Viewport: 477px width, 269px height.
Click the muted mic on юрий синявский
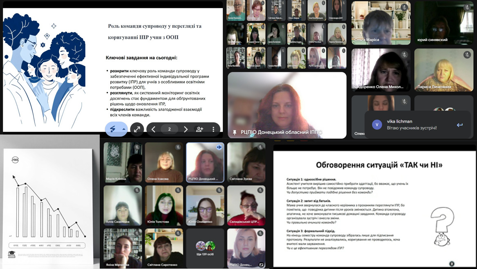pyautogui.click(x=467, y=7)
